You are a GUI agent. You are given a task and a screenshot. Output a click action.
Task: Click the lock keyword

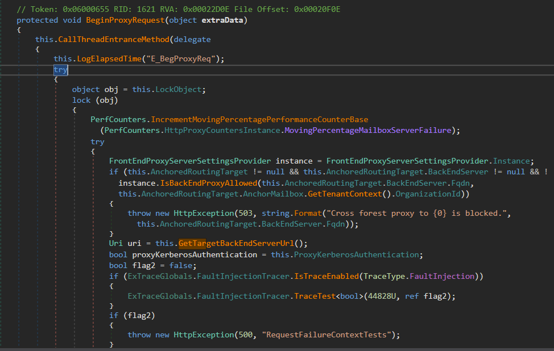tap(81, 101)
